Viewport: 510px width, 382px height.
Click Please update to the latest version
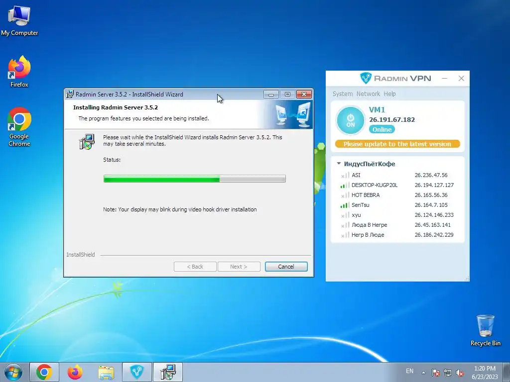coord(397,144)
